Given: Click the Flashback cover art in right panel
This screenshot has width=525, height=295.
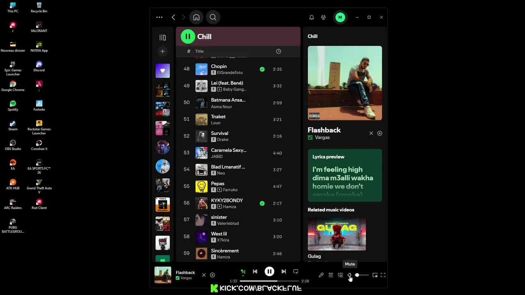Looking at the screenshot, I should pos(345,83).
